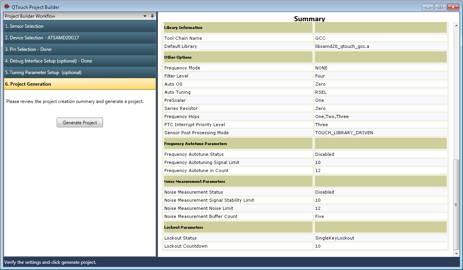The height and width of the screenshot is (270, 463).
Task: Click the Frequency Autotuning Signal Limit label
Action: [202, 162]
